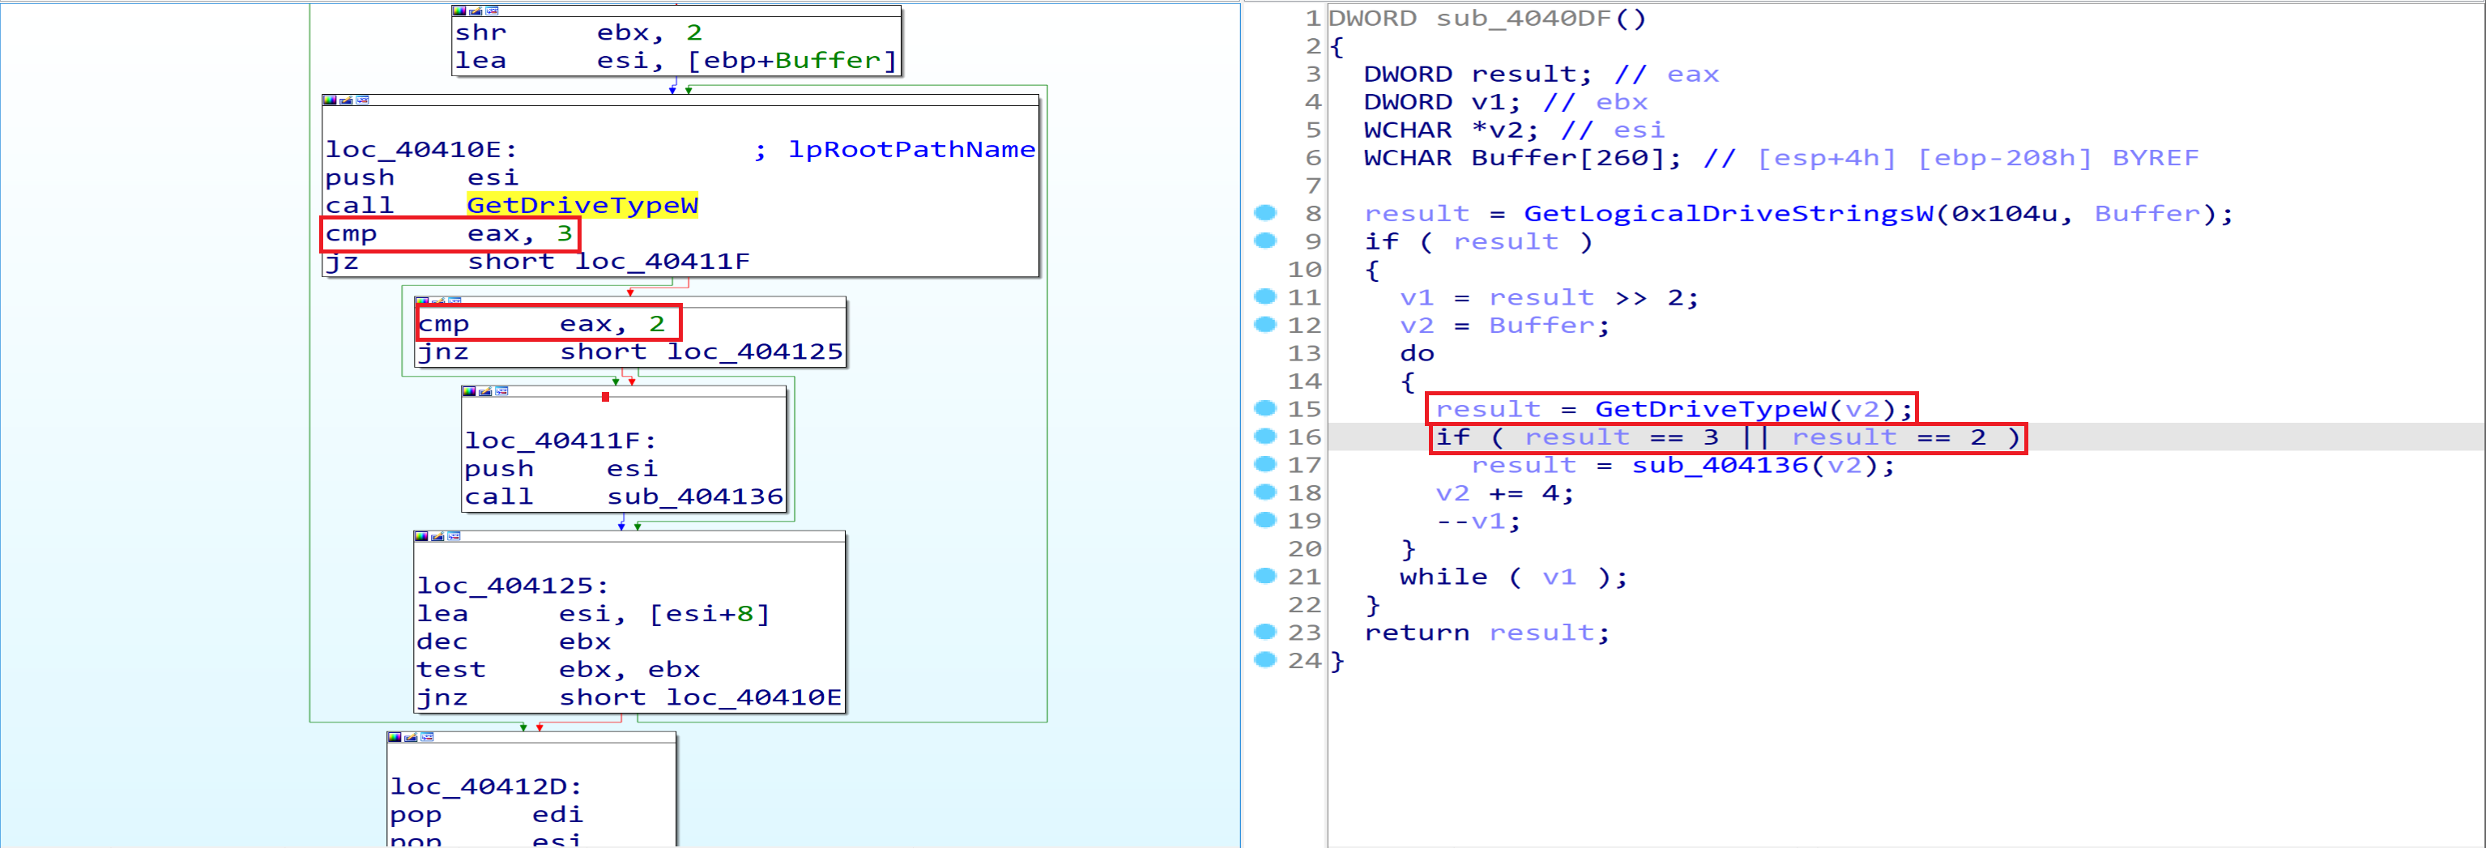Click highlighted GetDriveTypeW in the call instruction

581,206
